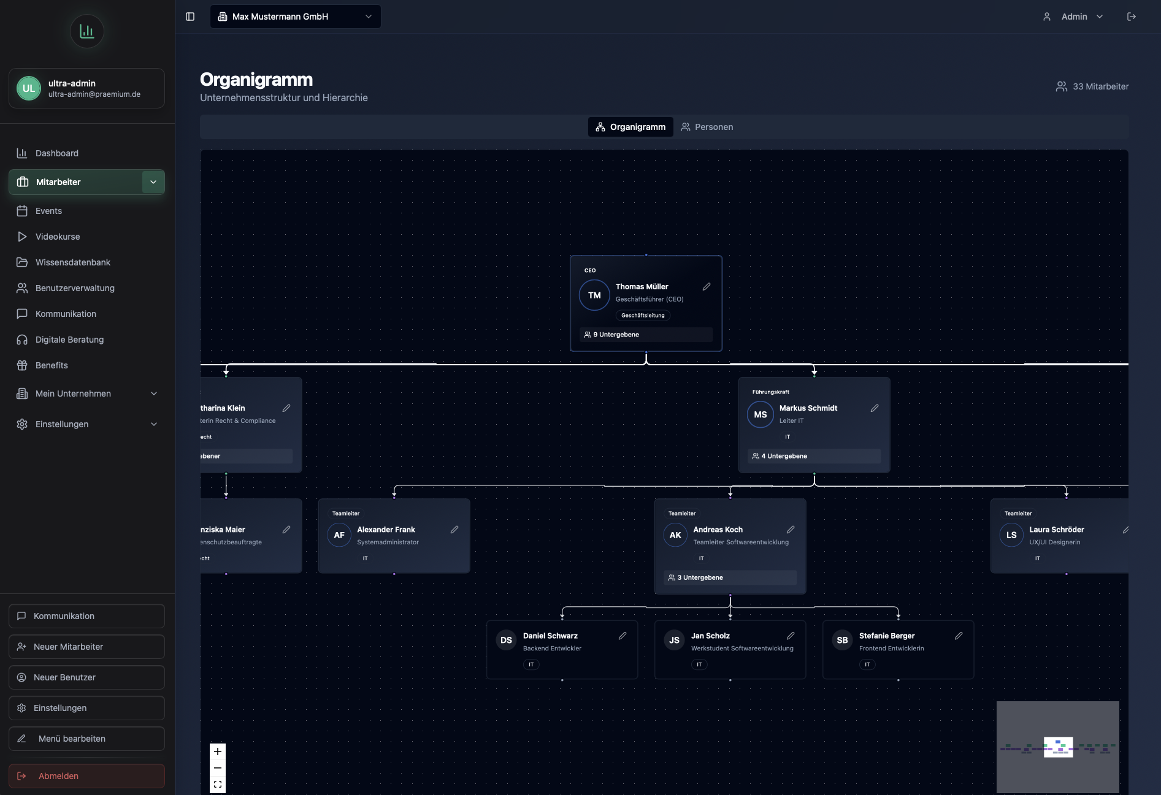Select the Laura Schröder card
This screenshot has width=1161, height=795.
pos(1059,536)
